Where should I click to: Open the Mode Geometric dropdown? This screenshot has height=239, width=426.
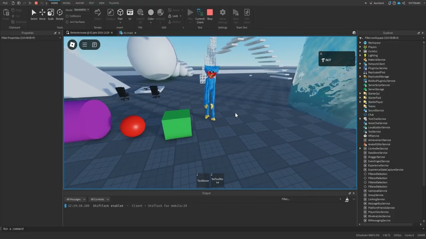click(82, 10)
